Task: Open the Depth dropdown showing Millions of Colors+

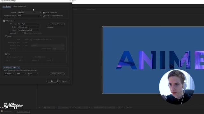Action: click(x=28, y=27)
